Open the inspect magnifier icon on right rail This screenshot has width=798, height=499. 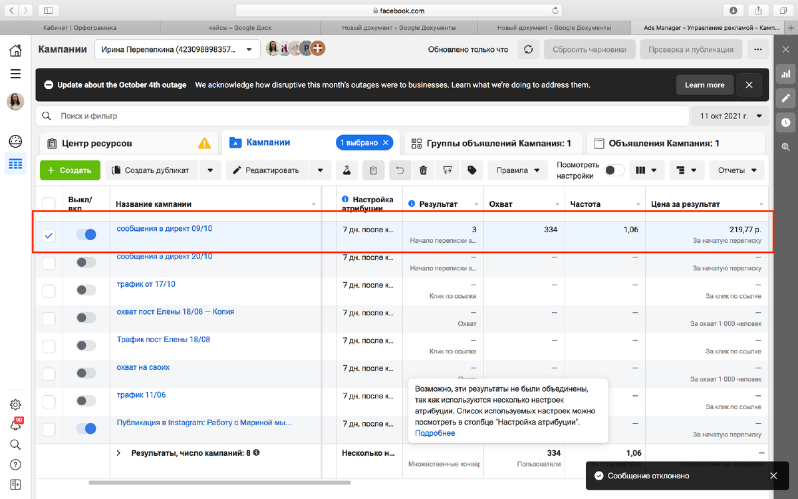(x=785, y=146)
